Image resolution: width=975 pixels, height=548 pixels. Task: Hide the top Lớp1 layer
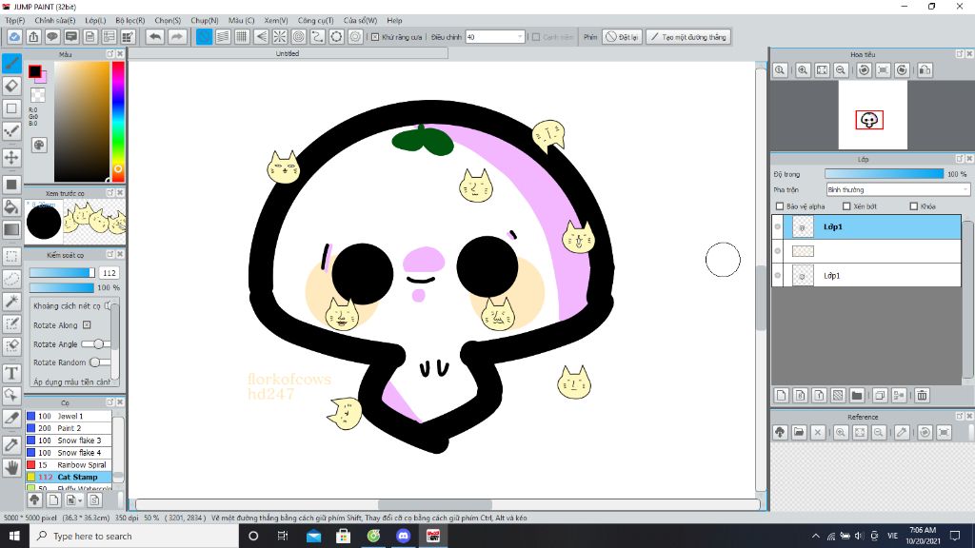pos(778,226)
